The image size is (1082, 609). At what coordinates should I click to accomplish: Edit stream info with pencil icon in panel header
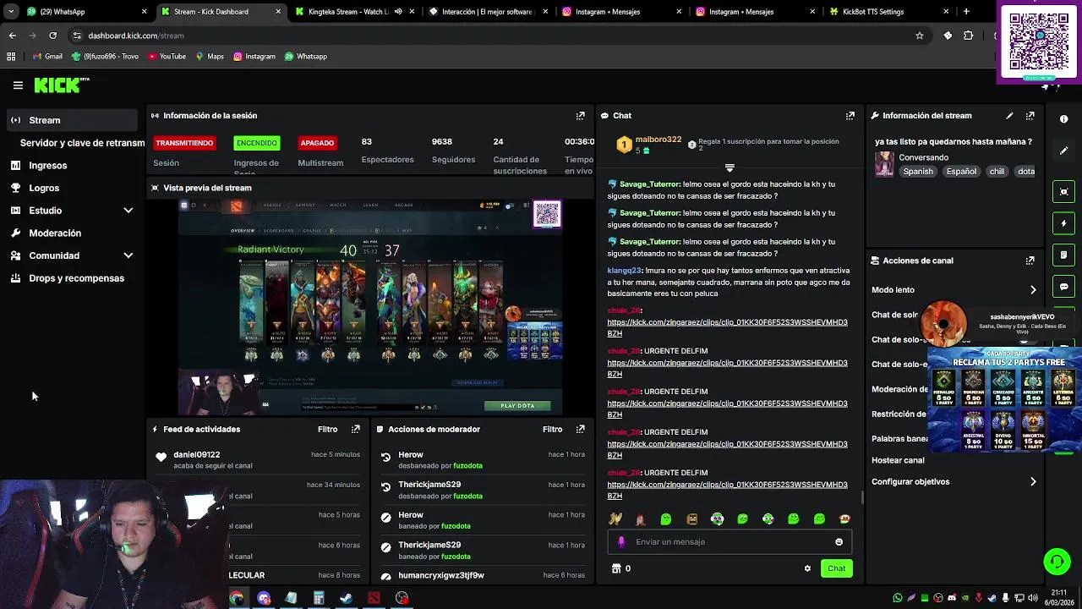point(1009,116)
